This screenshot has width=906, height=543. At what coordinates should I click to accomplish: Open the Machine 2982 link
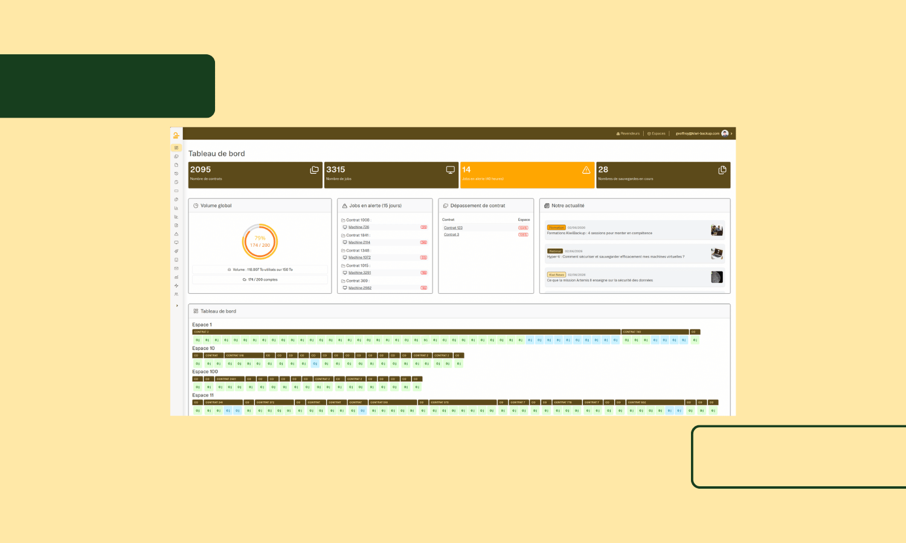[x=360, y=288]
